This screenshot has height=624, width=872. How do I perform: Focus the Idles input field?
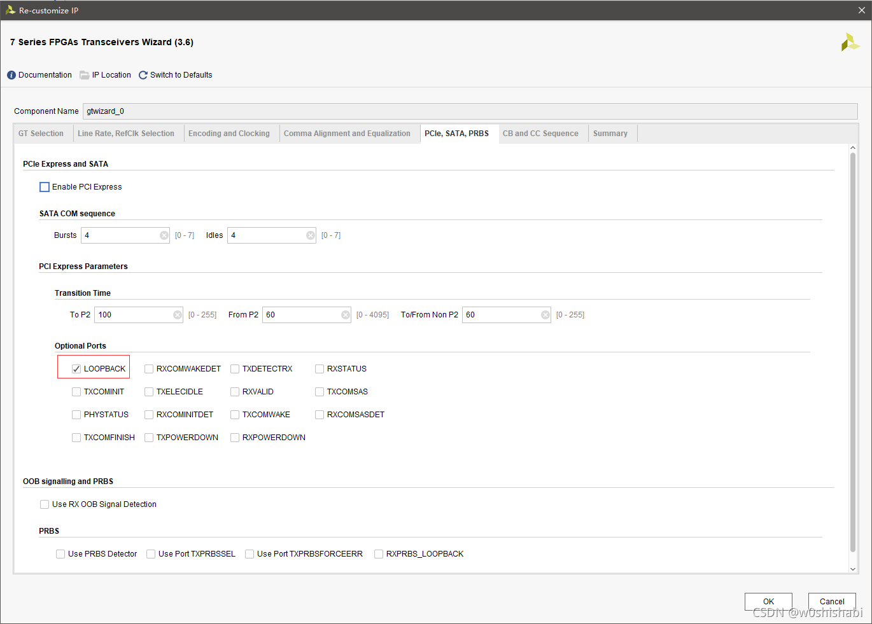[x=272, y=235]
